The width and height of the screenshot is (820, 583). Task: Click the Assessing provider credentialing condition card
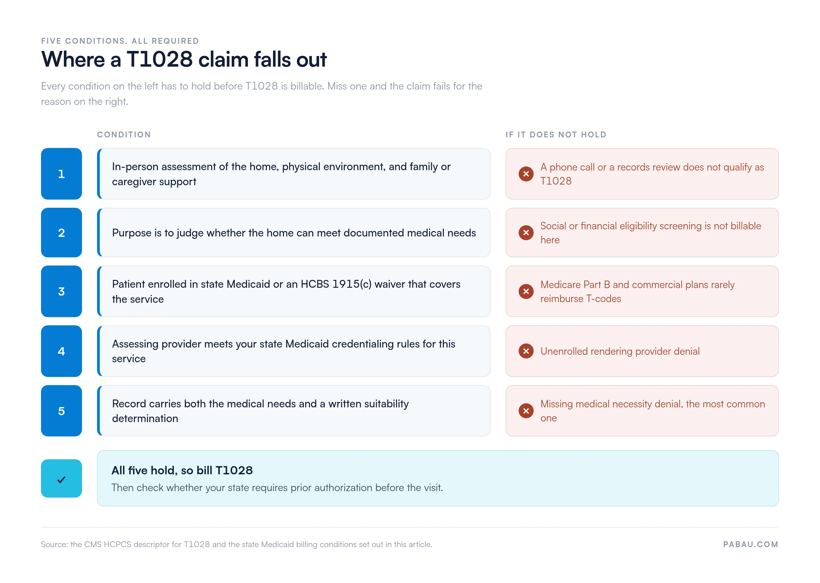pyautogui.click(x=293, y=351)
